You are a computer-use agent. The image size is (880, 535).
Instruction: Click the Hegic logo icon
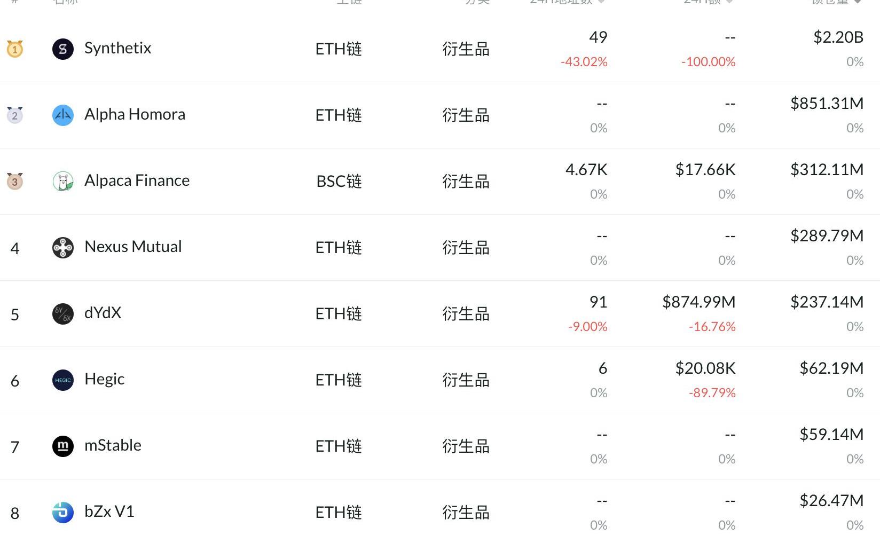62,380
